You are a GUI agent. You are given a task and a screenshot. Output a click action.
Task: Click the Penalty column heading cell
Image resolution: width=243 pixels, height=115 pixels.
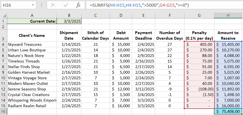(199, 35)
